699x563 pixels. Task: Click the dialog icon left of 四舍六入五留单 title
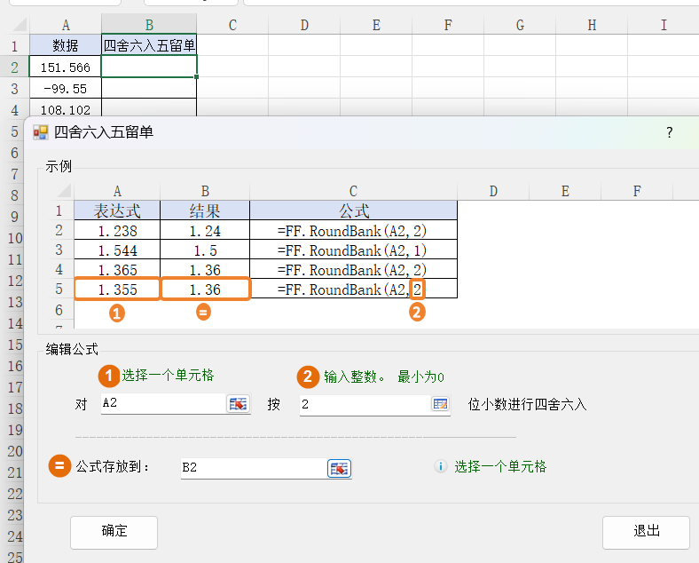[41, 132]
